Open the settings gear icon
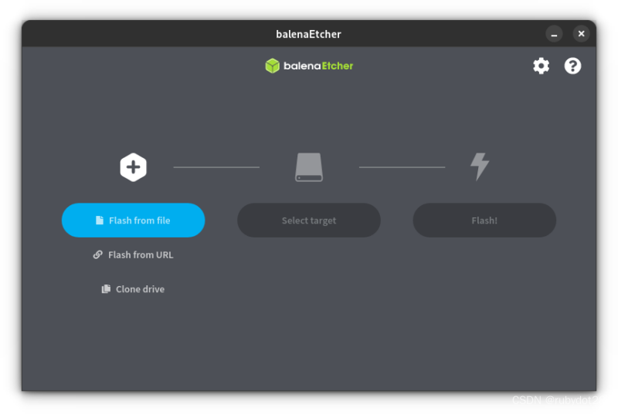Screen dimensions: 618x414 [x=541, y=66]
